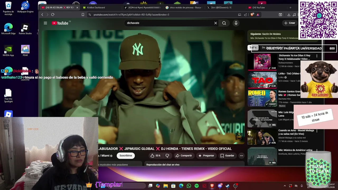Save video with Guardar button

[227, 156]
